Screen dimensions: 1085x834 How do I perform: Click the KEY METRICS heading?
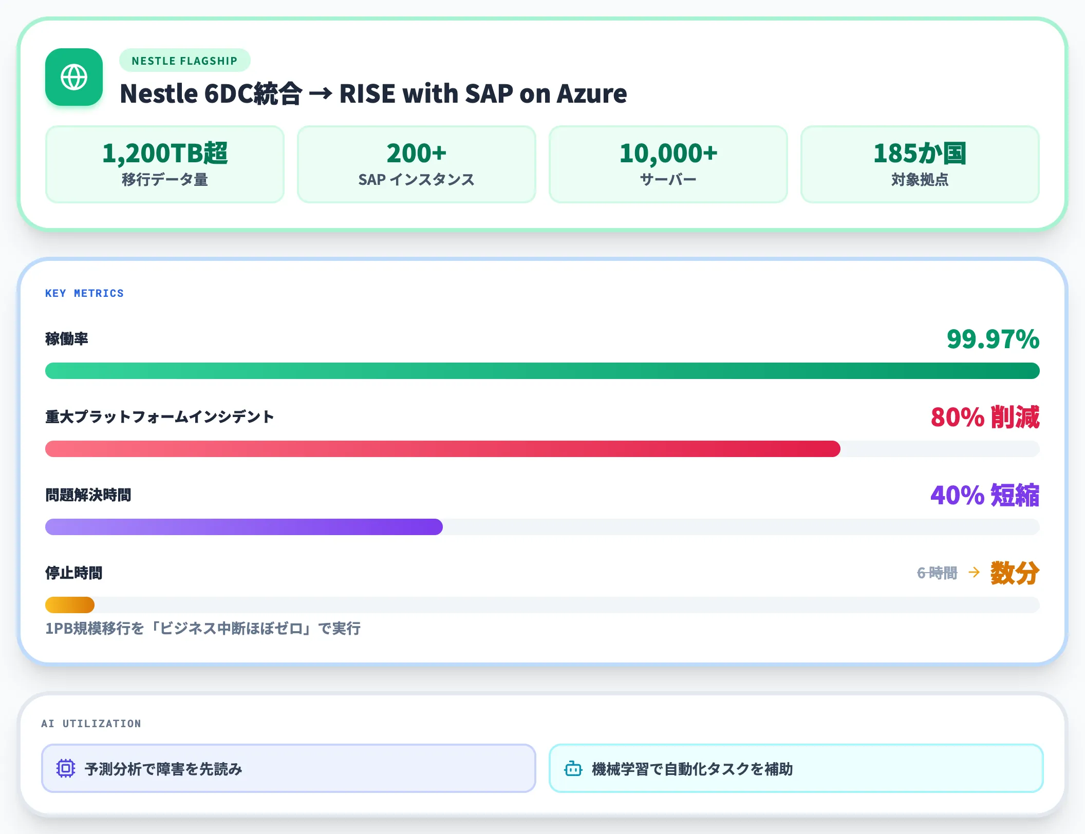coord(85,293)
